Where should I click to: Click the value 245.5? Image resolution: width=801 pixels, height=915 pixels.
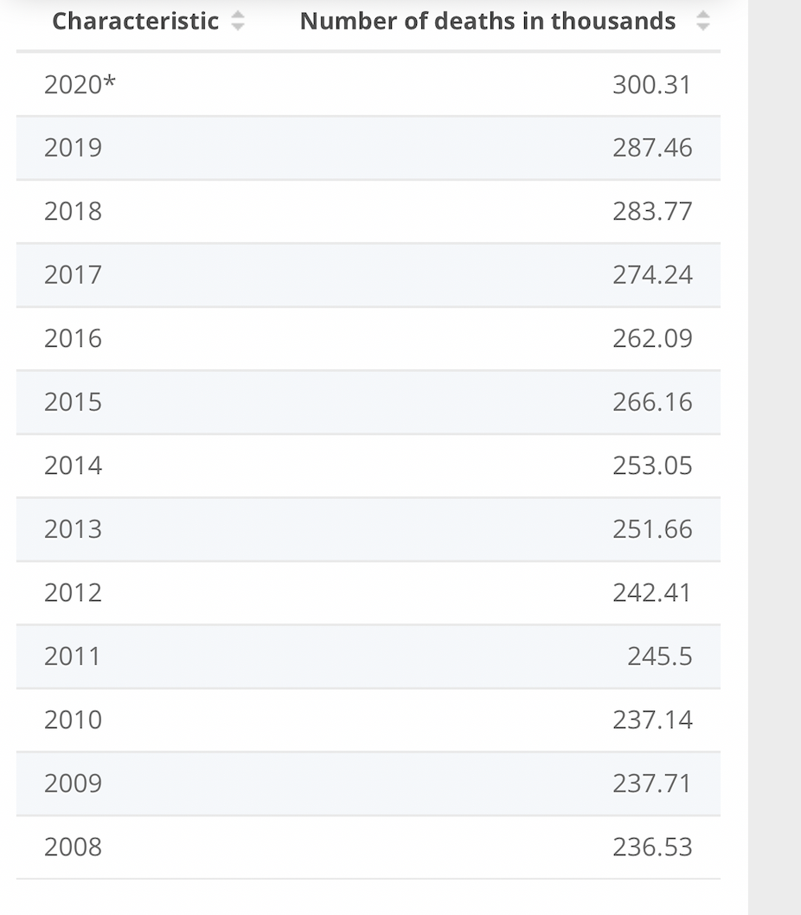coord(659,656)
